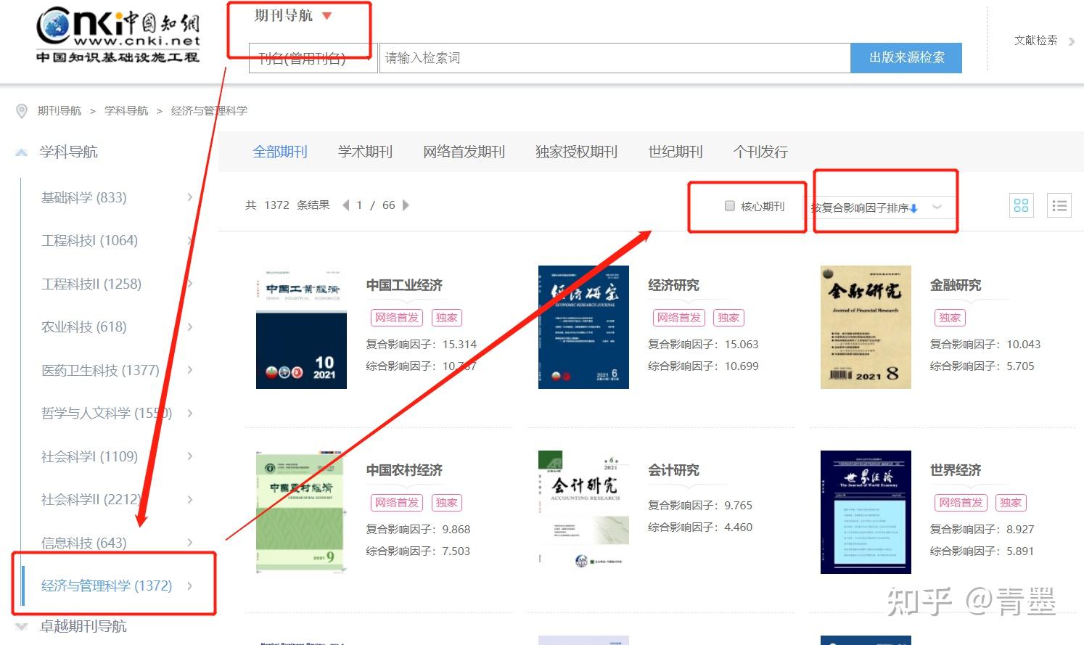Viewport: 1084px width, 645px height.
Task: Open the 会计研究 cover thumbnail
Action: [583, 512]
